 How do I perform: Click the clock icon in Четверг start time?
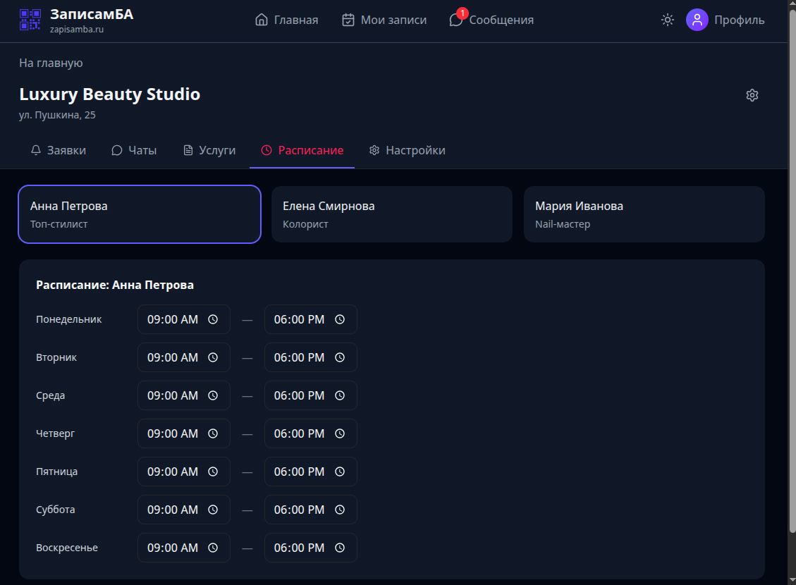213,433
